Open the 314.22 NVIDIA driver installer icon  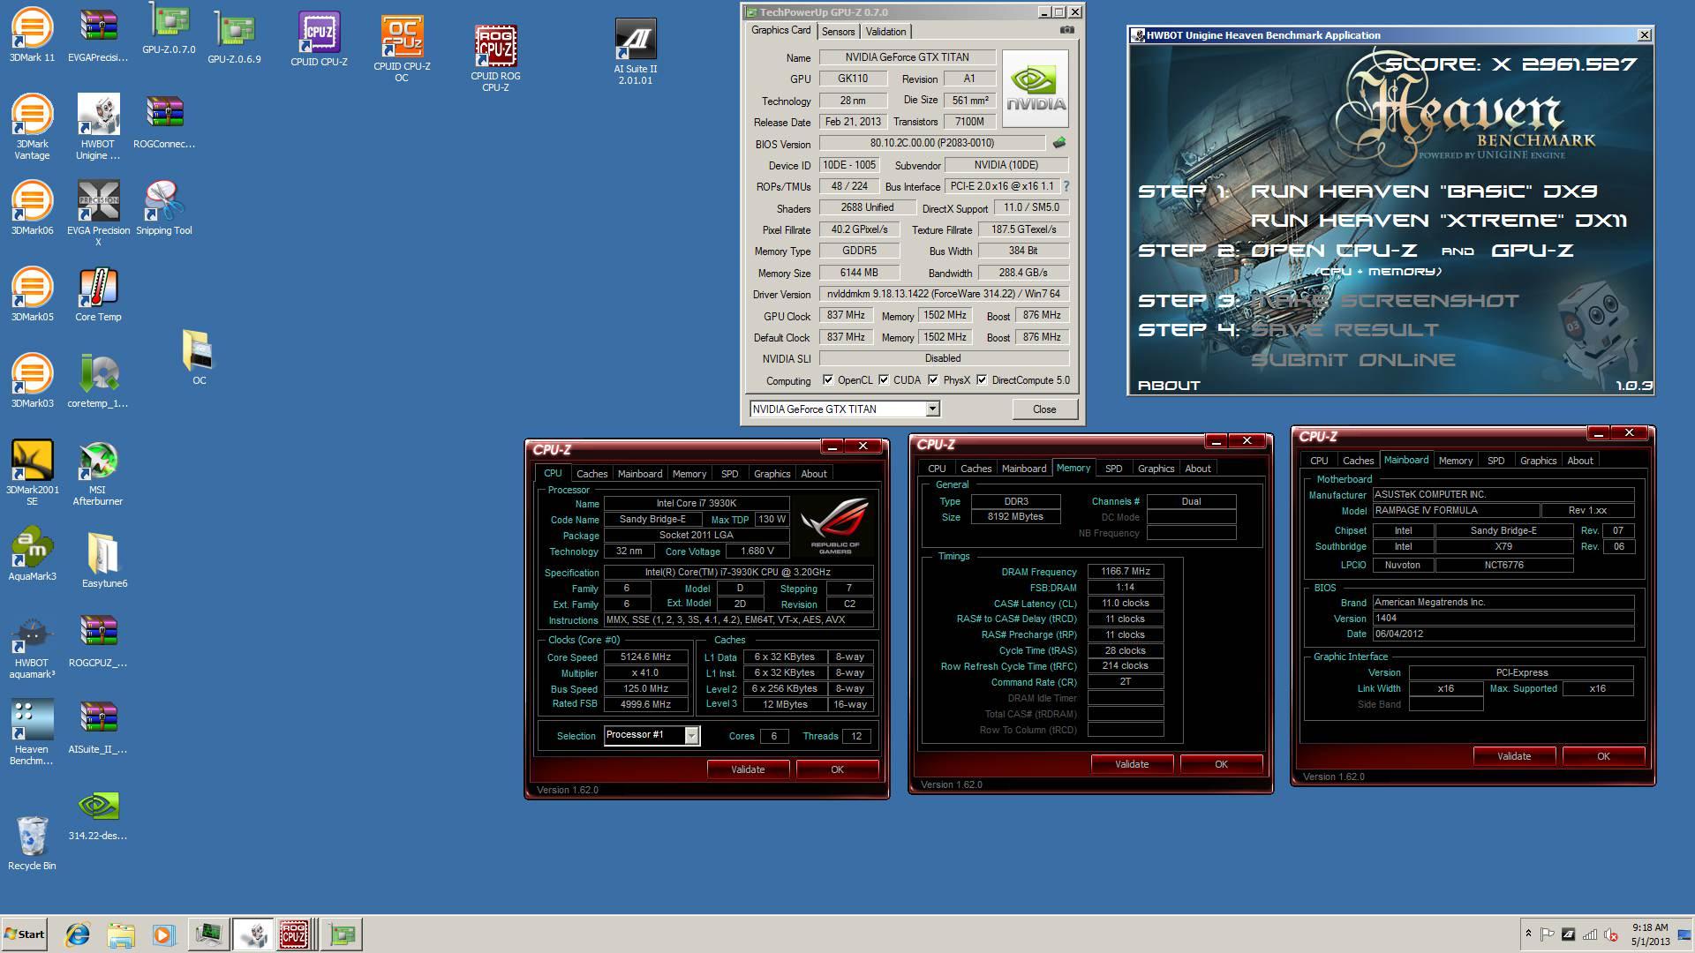(x=98, y=814)
